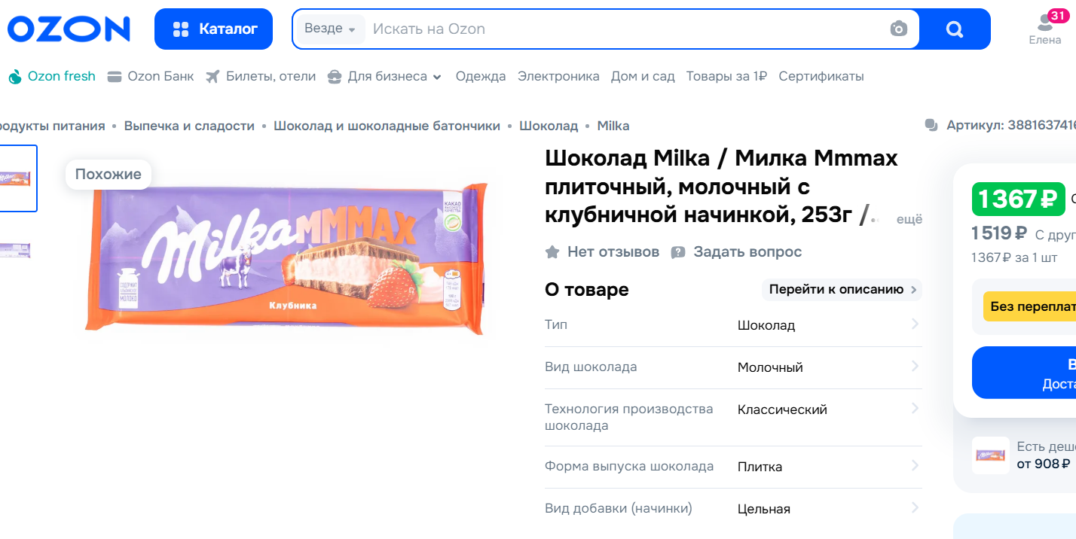Image resolution: width=1076 pixels, height=539 pixels.
Task: Click the Milka breadcrumb link
Action: click(613, 126)
